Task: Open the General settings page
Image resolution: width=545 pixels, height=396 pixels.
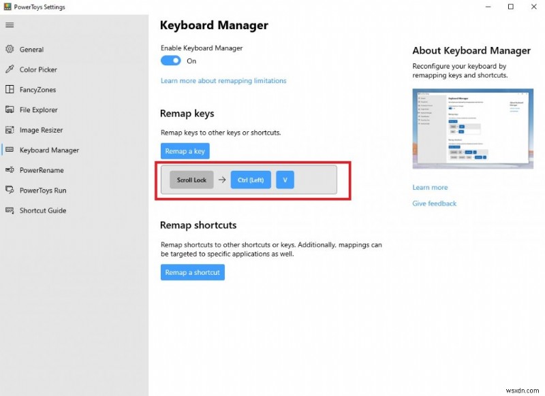Action: click(32, 49)
